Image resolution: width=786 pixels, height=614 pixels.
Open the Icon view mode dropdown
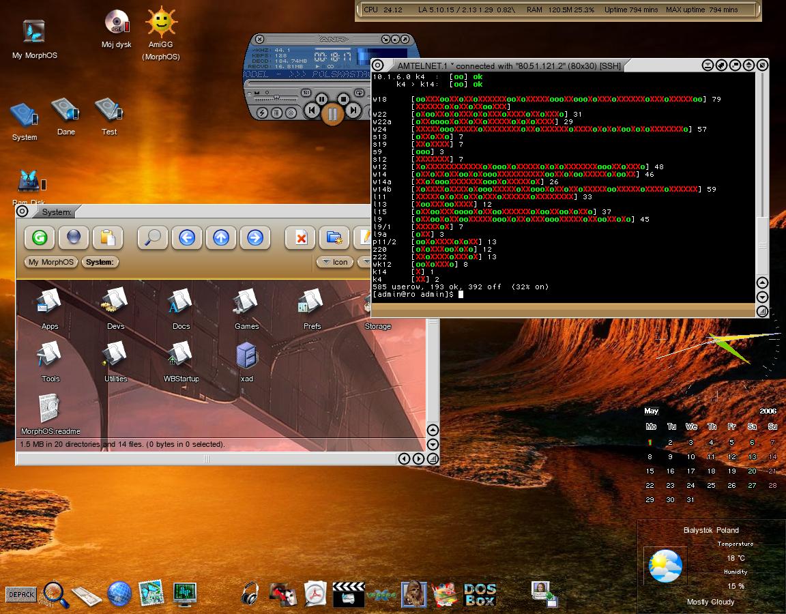(x=336, y=262)
